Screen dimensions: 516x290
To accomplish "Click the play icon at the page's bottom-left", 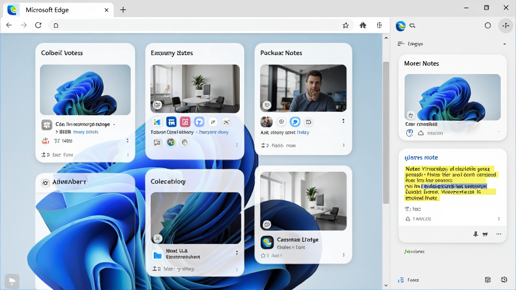I will [12, 281].
